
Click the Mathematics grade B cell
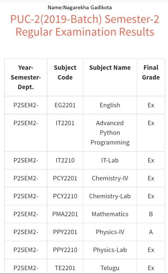151,214
